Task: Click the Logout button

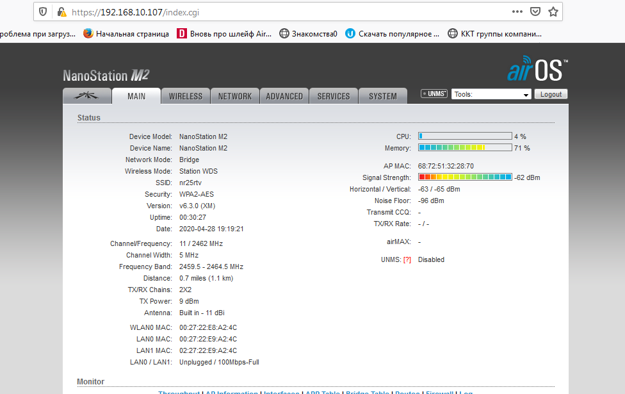Action: pos(551,94)
